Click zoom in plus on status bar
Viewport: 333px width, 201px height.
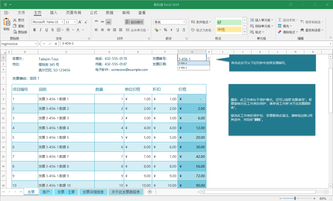pos(314,198)
